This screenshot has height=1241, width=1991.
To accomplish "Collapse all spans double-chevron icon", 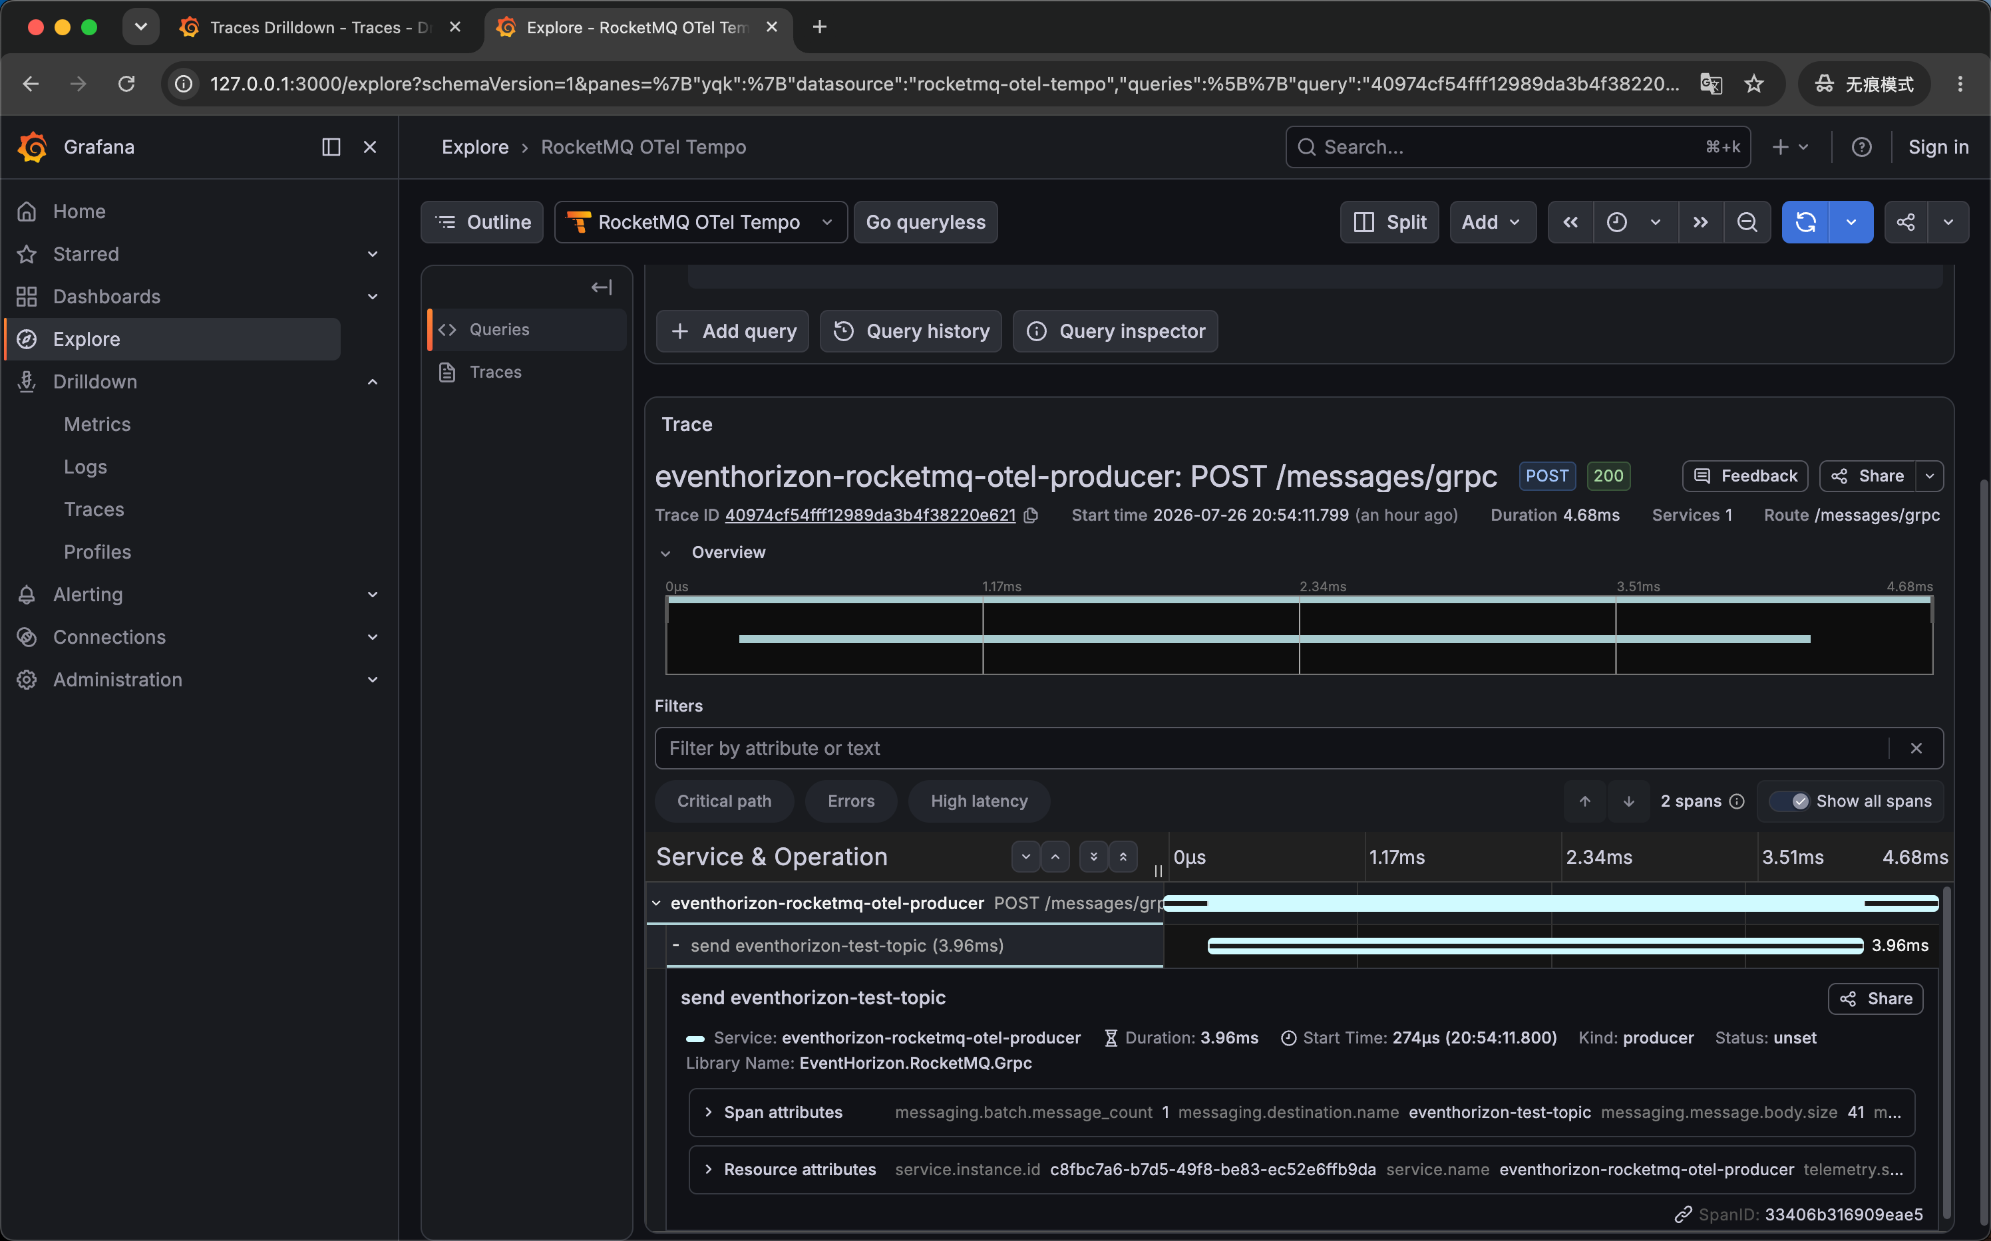I will [1123, 857].
